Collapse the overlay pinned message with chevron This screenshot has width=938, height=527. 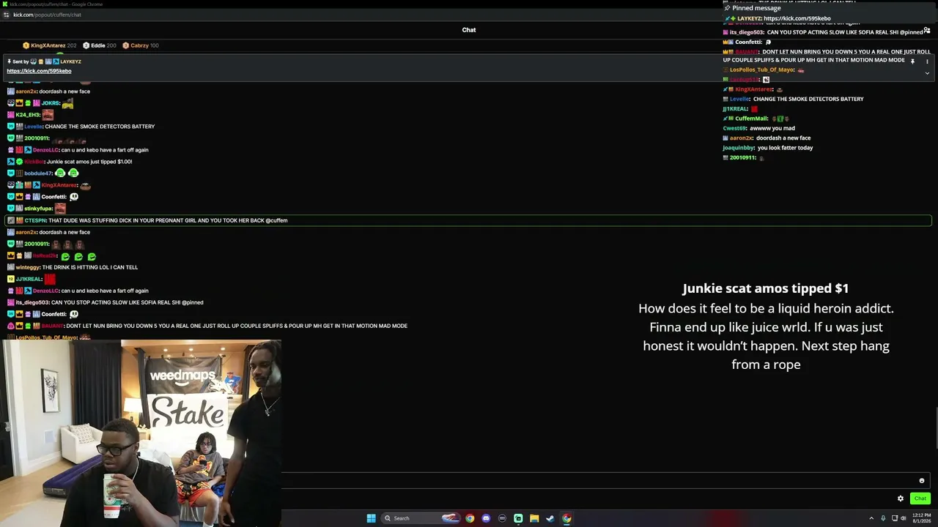pos(927,73)
